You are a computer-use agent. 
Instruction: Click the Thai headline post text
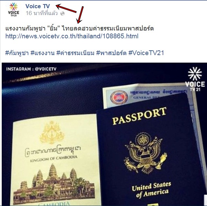(x=80, y=28)
